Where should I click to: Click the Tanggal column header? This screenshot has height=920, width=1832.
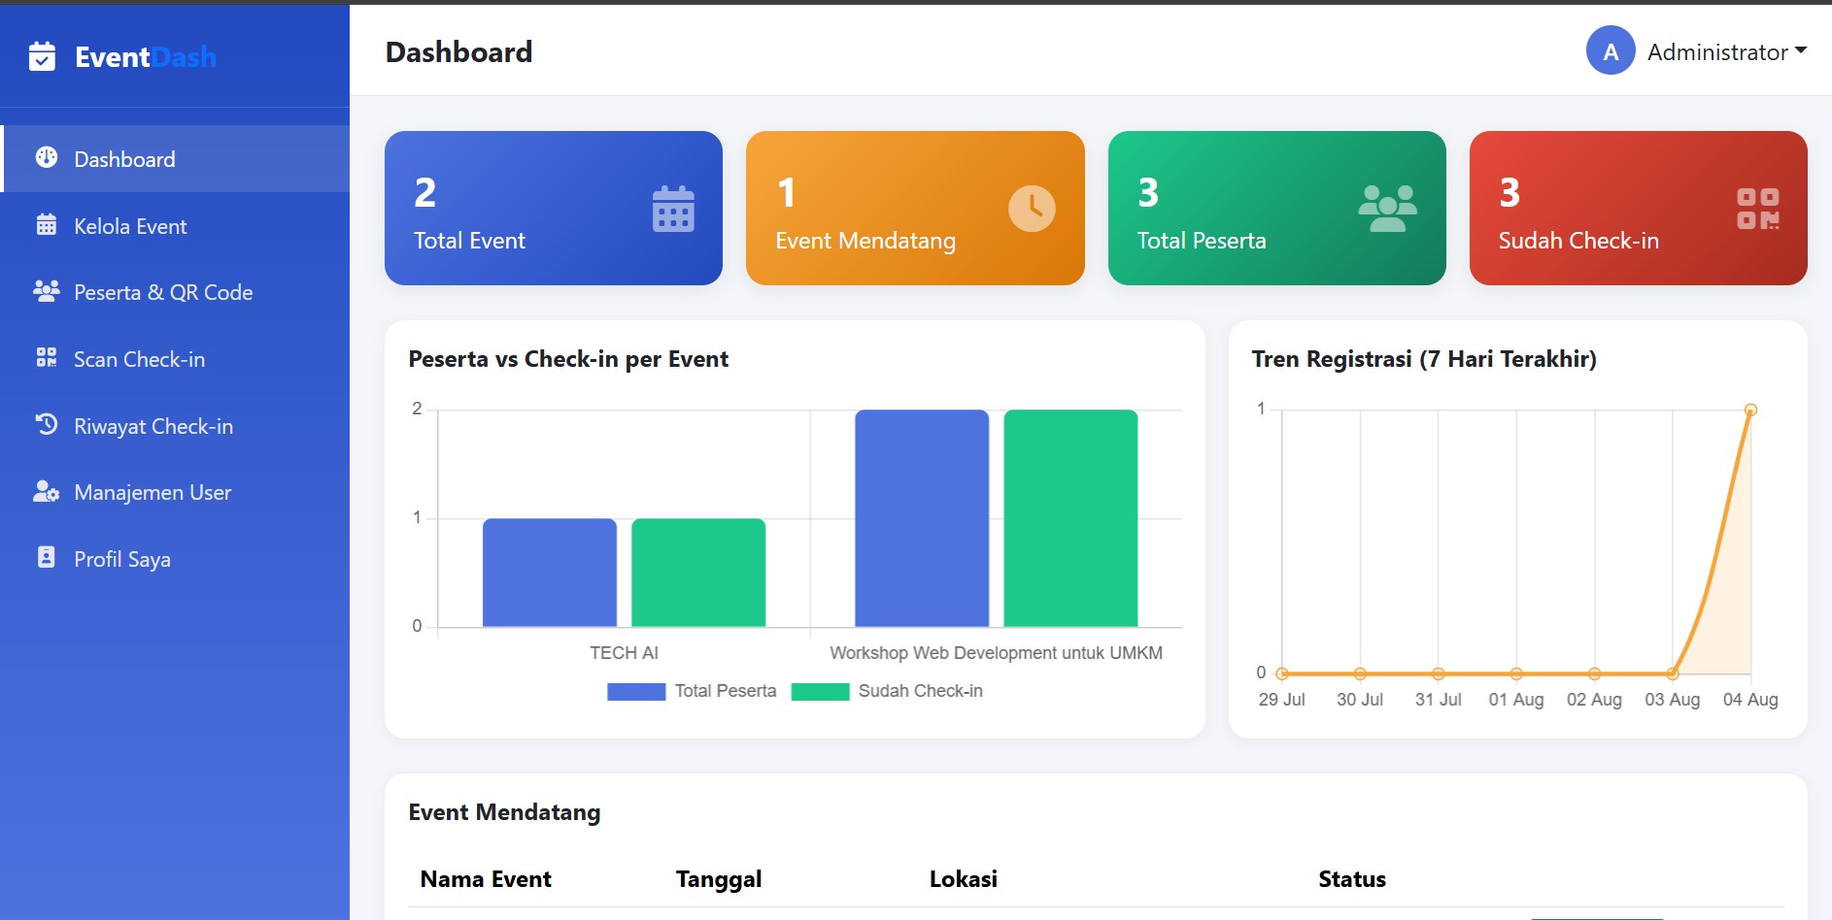point(719,879)
